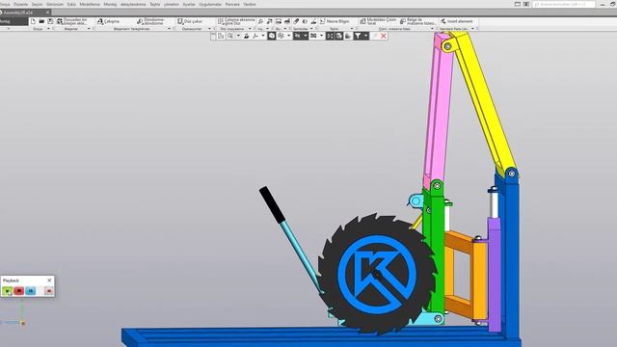The width and height of the screenshot is (617, 347).
Task: Open the Pencere menu
Action: [232, 4]
